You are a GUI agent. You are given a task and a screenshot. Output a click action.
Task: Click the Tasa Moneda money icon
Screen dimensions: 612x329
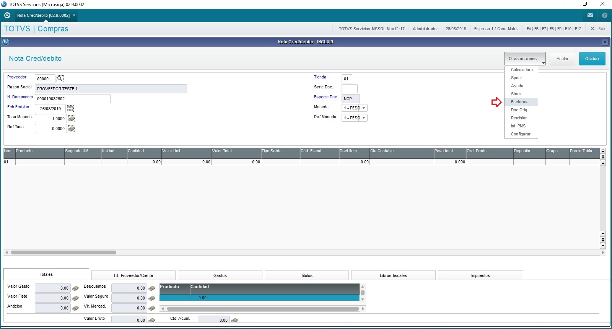click(x=72, y=119)
